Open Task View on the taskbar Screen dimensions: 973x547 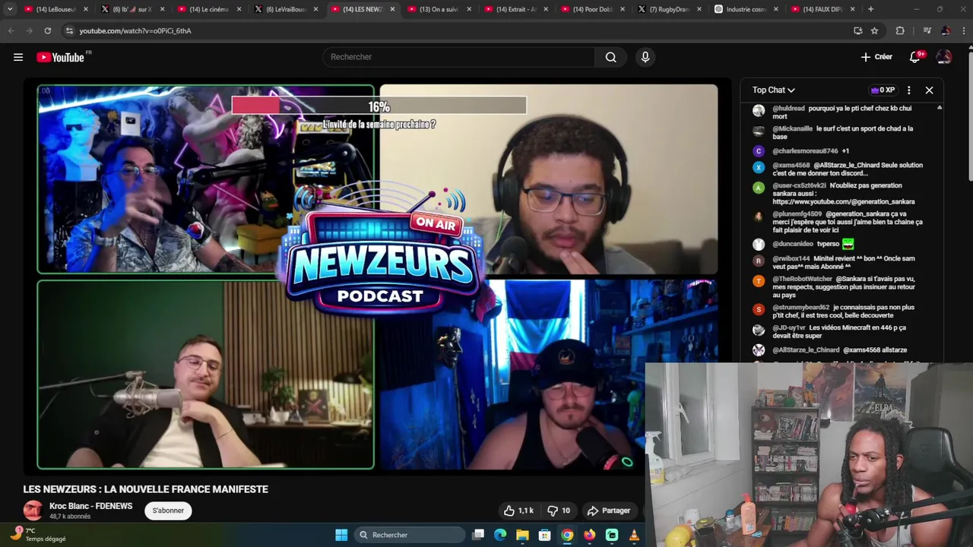[478, 535]
